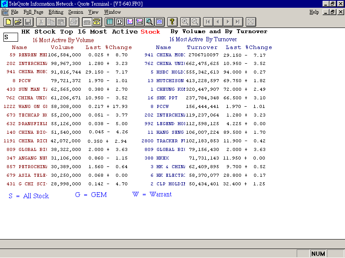Open the Full_Page menu
The image size is (345, 258).
click(34, 12)
